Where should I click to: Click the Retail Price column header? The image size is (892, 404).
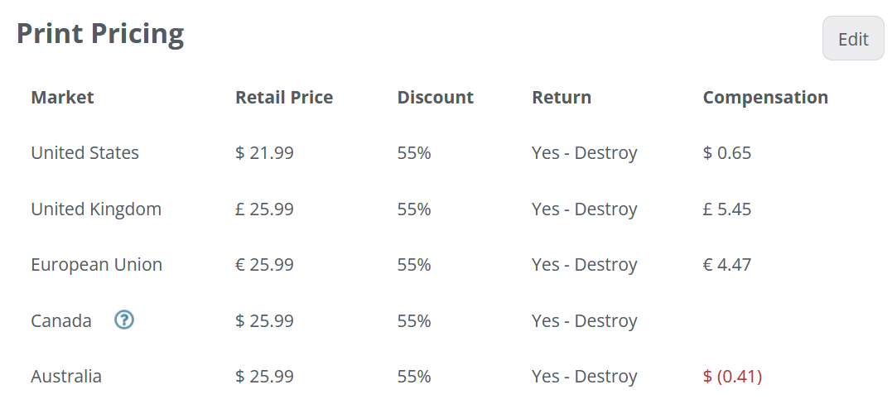(x=284, y=98)
